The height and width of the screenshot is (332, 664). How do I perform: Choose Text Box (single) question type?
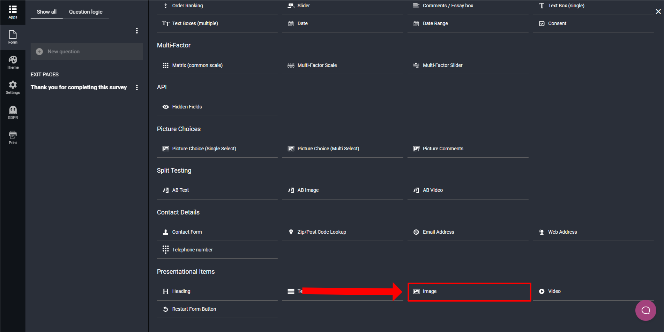coord(593,6)
